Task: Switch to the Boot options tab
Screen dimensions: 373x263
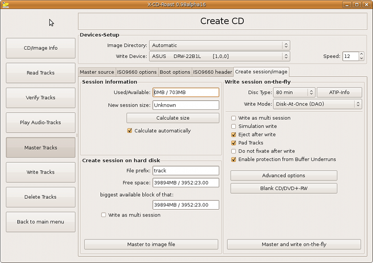Action: (175, 72)
